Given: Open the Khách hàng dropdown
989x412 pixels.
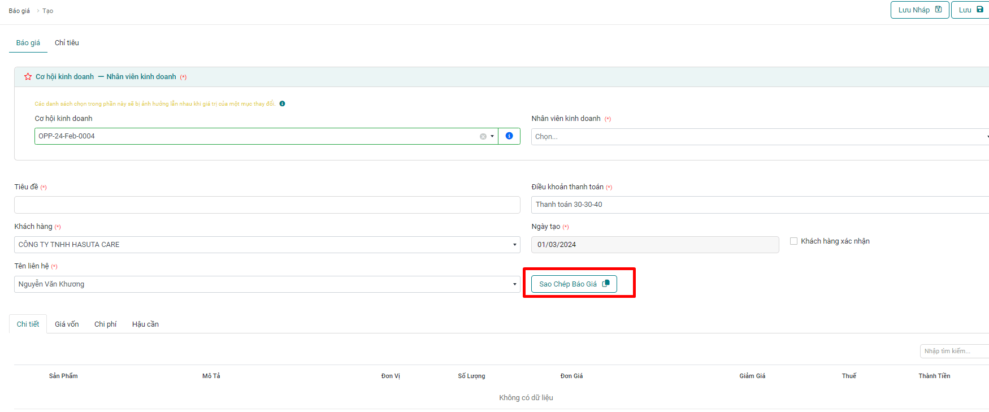Looking at the screenshot, I should point(514,245).
